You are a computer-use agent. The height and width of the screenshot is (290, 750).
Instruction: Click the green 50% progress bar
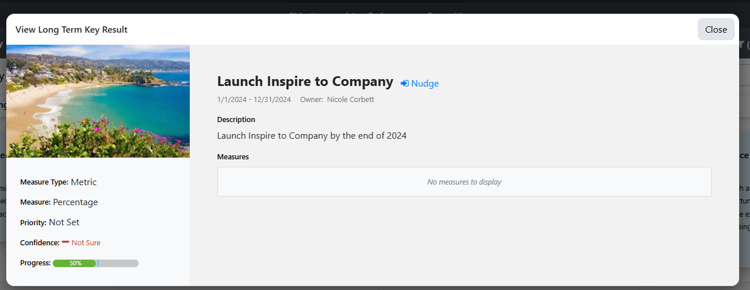point(75,263)
